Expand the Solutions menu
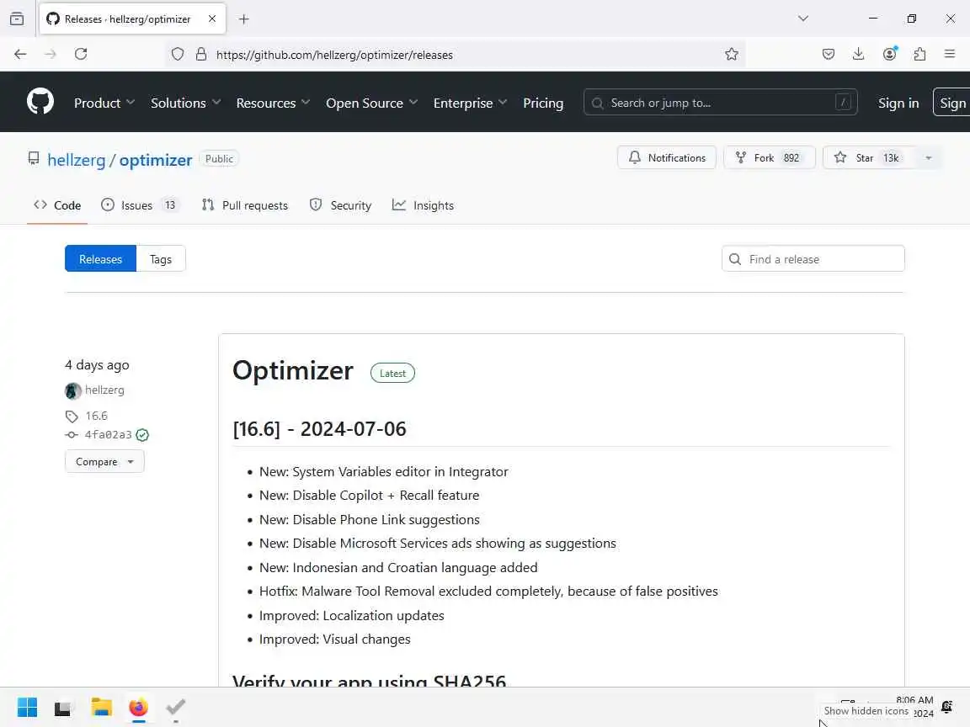 tap(185, 103)
